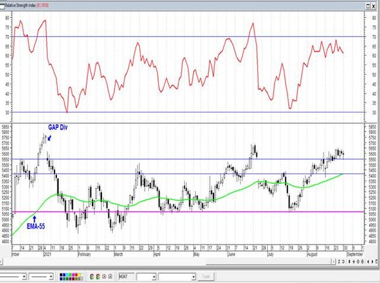
Task: Close the Relative Strength Index pane
Action: [374, 6]
